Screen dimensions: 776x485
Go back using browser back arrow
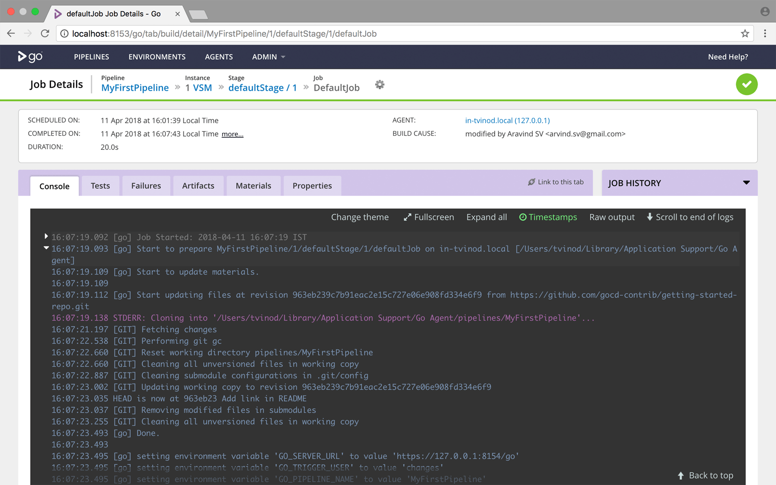(x=11, y=33)
